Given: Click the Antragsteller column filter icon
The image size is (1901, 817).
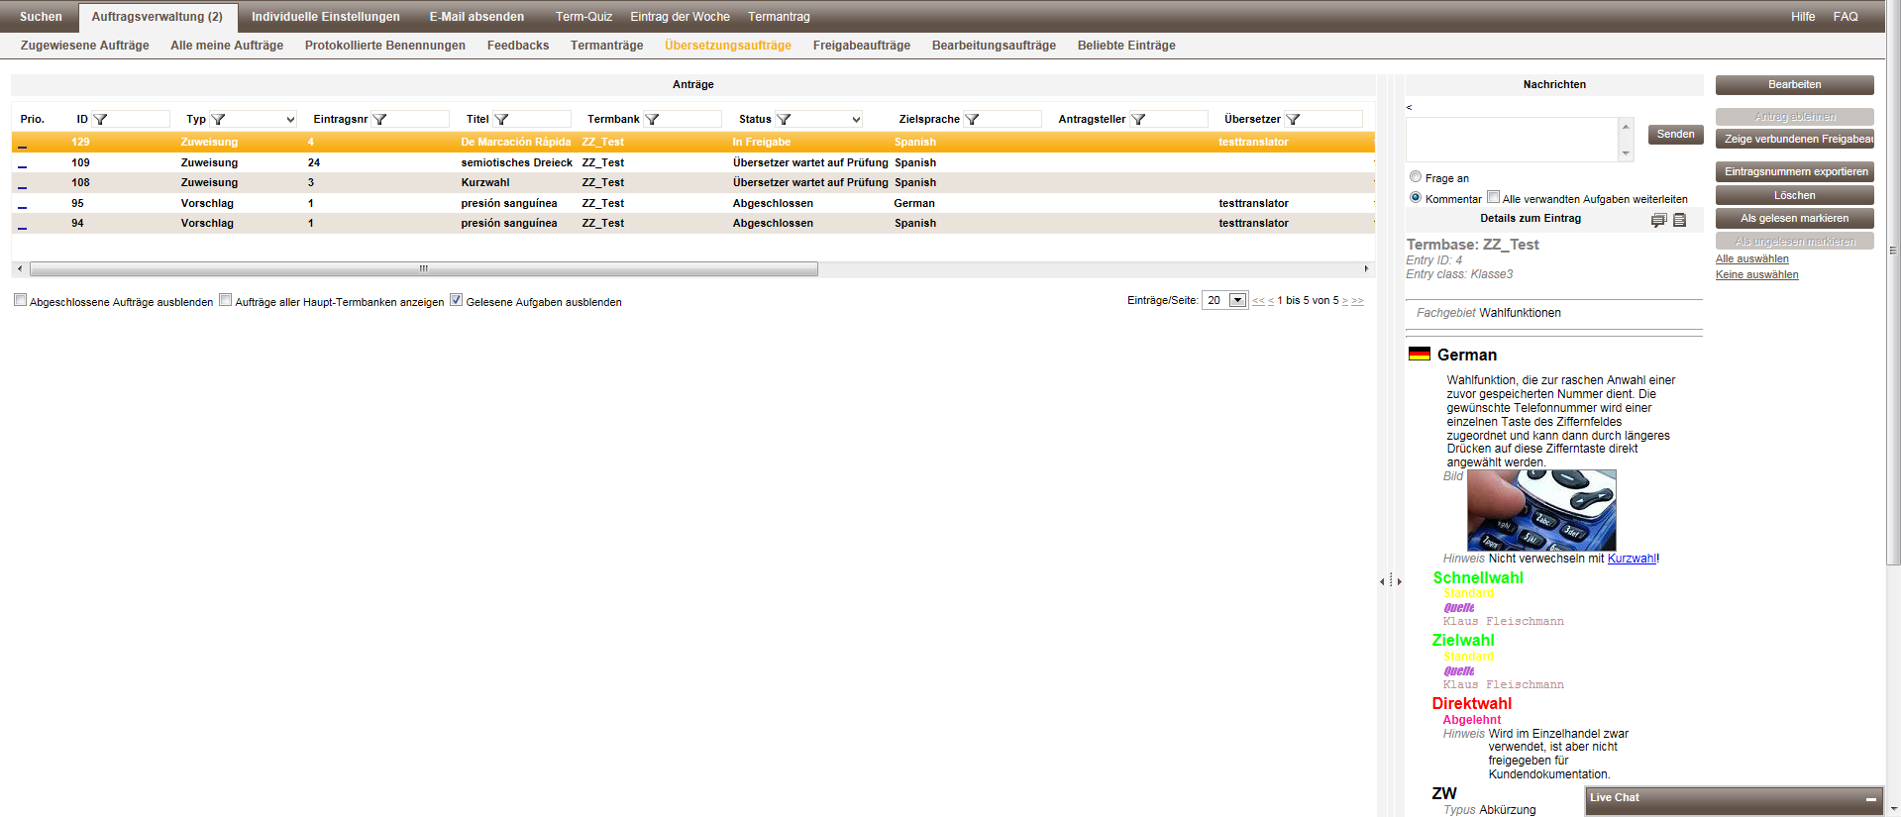Looking at the screenshot, I should coord(1138,119).
